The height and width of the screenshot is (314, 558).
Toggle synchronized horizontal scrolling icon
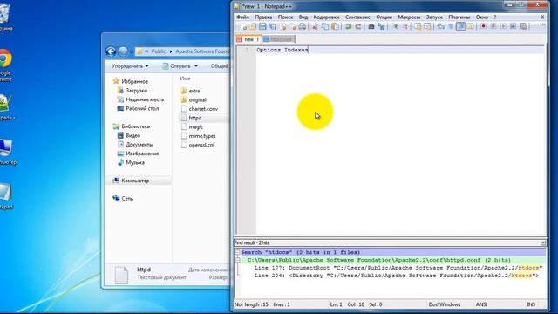(427, 26)
